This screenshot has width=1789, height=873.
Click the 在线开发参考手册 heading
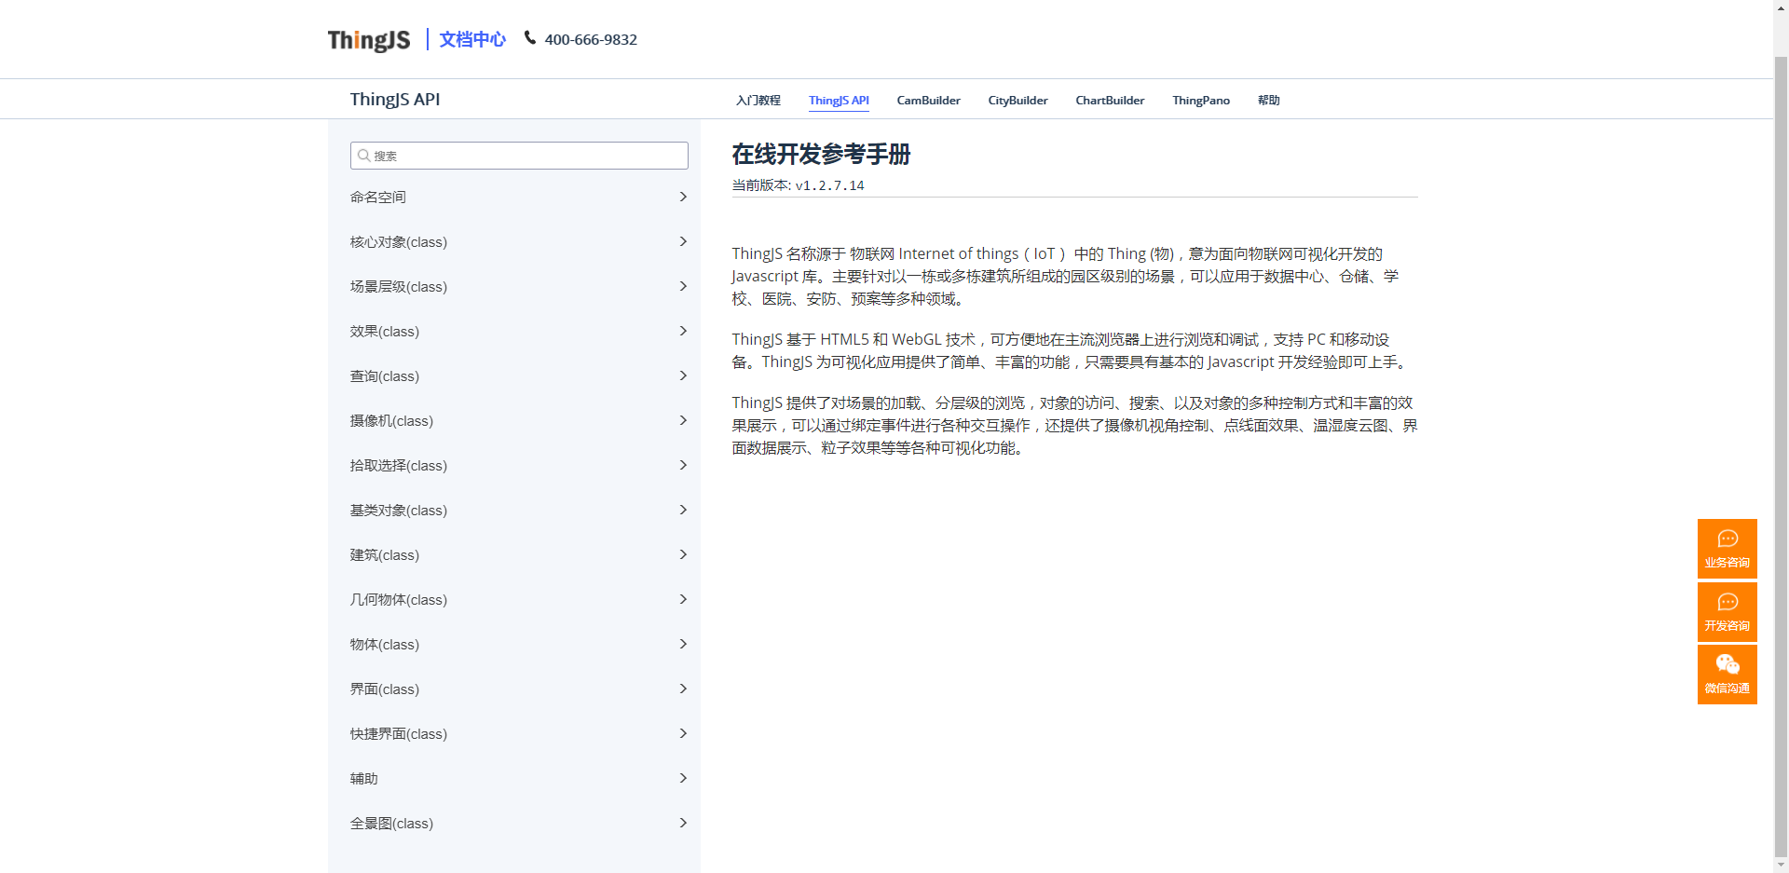(821, 154)
